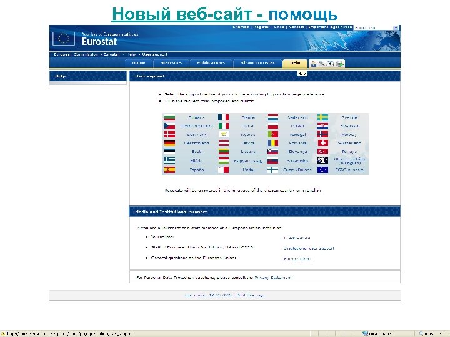Viewport: 450px width, 337px height.
Task: Click the Nederland flag icon
Action: pos(273,117)
